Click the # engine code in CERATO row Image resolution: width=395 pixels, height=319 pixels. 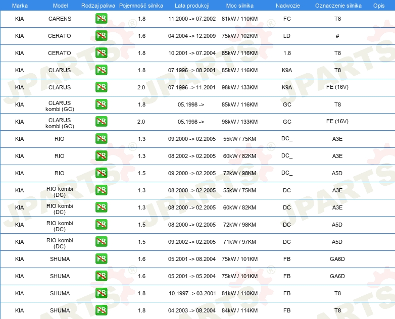click(337, 36)
